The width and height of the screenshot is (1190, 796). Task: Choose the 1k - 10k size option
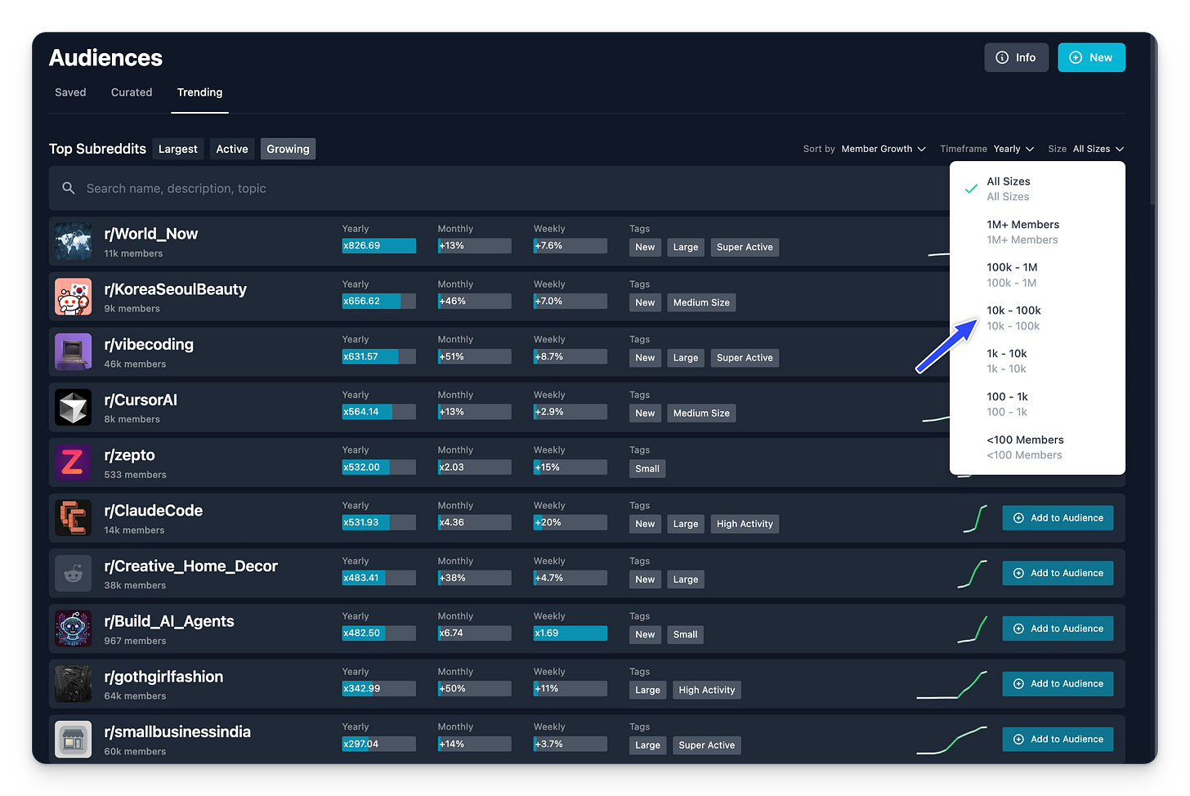(x=1037, y=361)
